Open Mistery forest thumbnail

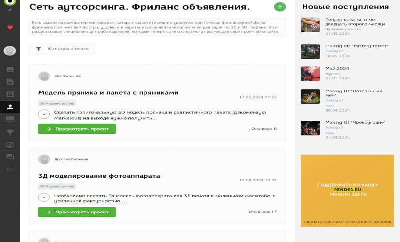(x=310, y=51)
